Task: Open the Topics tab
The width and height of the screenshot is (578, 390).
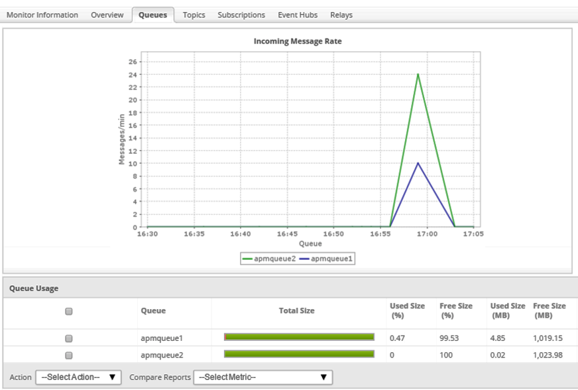Action: coord(194,15)
